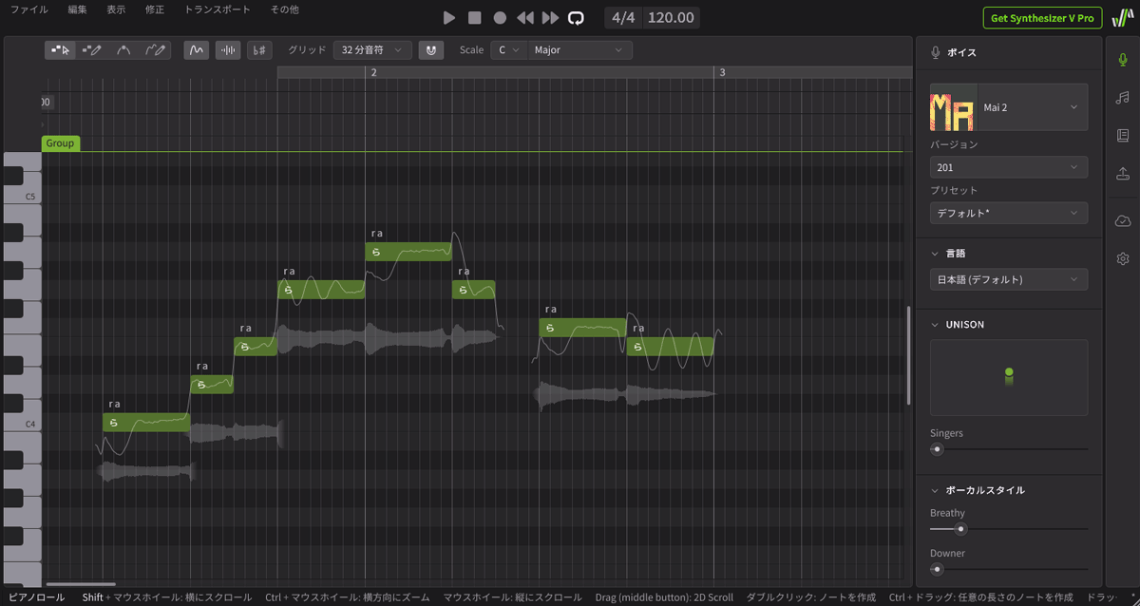The height and width of the screenshot is (606, 1140).
Task: Open the export/render sidebar panel
Action: pos(1122,173)
